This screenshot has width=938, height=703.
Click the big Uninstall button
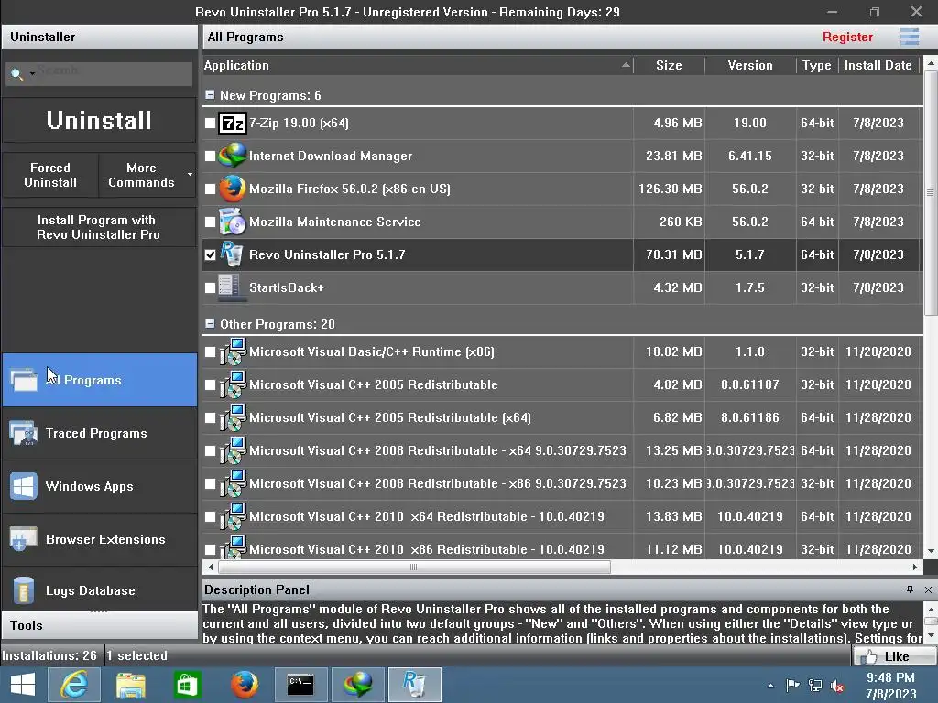point(99,120)
